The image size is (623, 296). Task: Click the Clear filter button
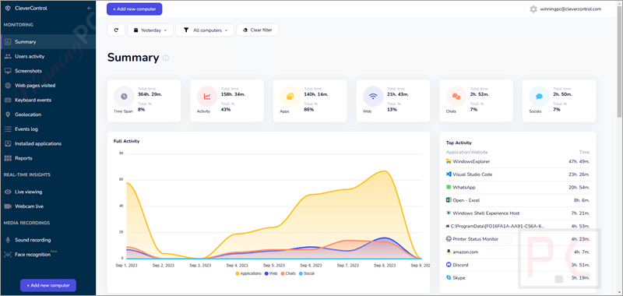tap(258, 30)
